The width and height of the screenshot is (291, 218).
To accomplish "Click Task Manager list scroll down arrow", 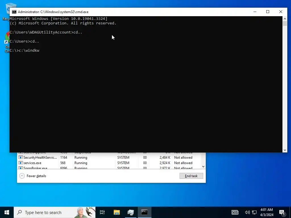I will coord(203,166).
